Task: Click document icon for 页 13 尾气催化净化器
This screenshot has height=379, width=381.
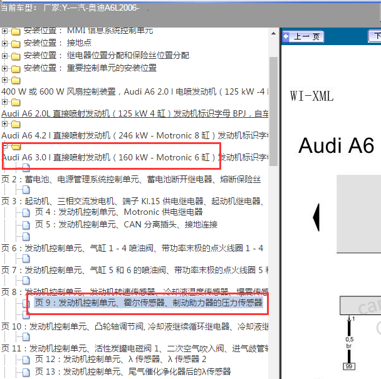Action: (26, 373)
